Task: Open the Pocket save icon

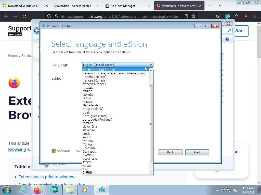Action: point(218,16)
